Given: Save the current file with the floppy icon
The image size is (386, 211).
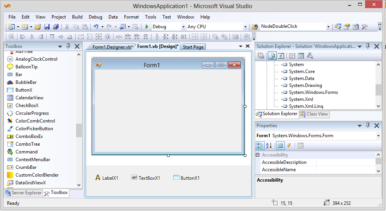Looking at the screenshot, I should [47, 27].
